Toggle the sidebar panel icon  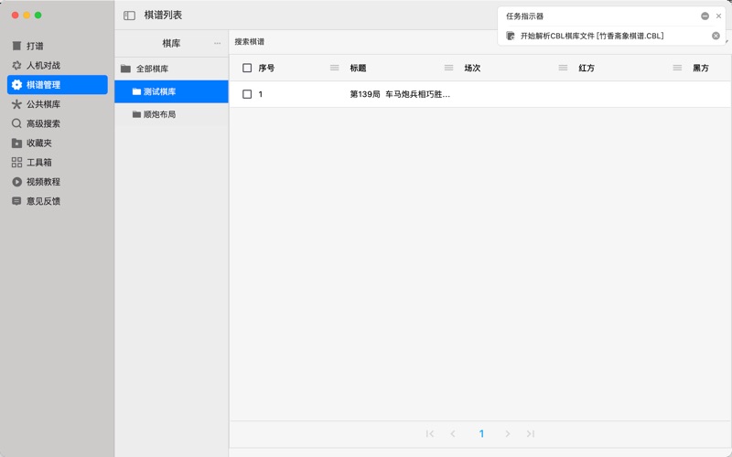[129, 16]
